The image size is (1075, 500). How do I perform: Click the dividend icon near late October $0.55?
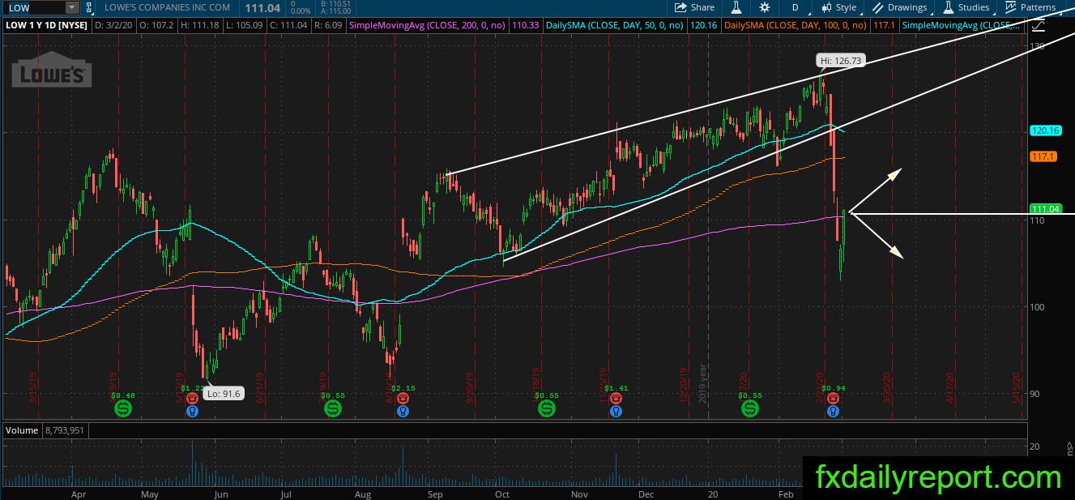click(546, 408)
